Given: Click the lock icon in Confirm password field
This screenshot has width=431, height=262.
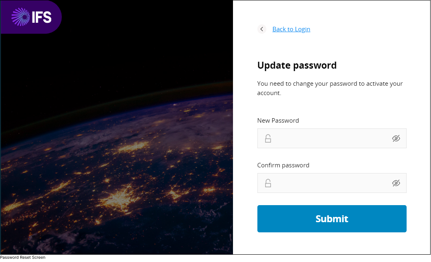Looking at the screenshot, I should [x=268, y=183].
